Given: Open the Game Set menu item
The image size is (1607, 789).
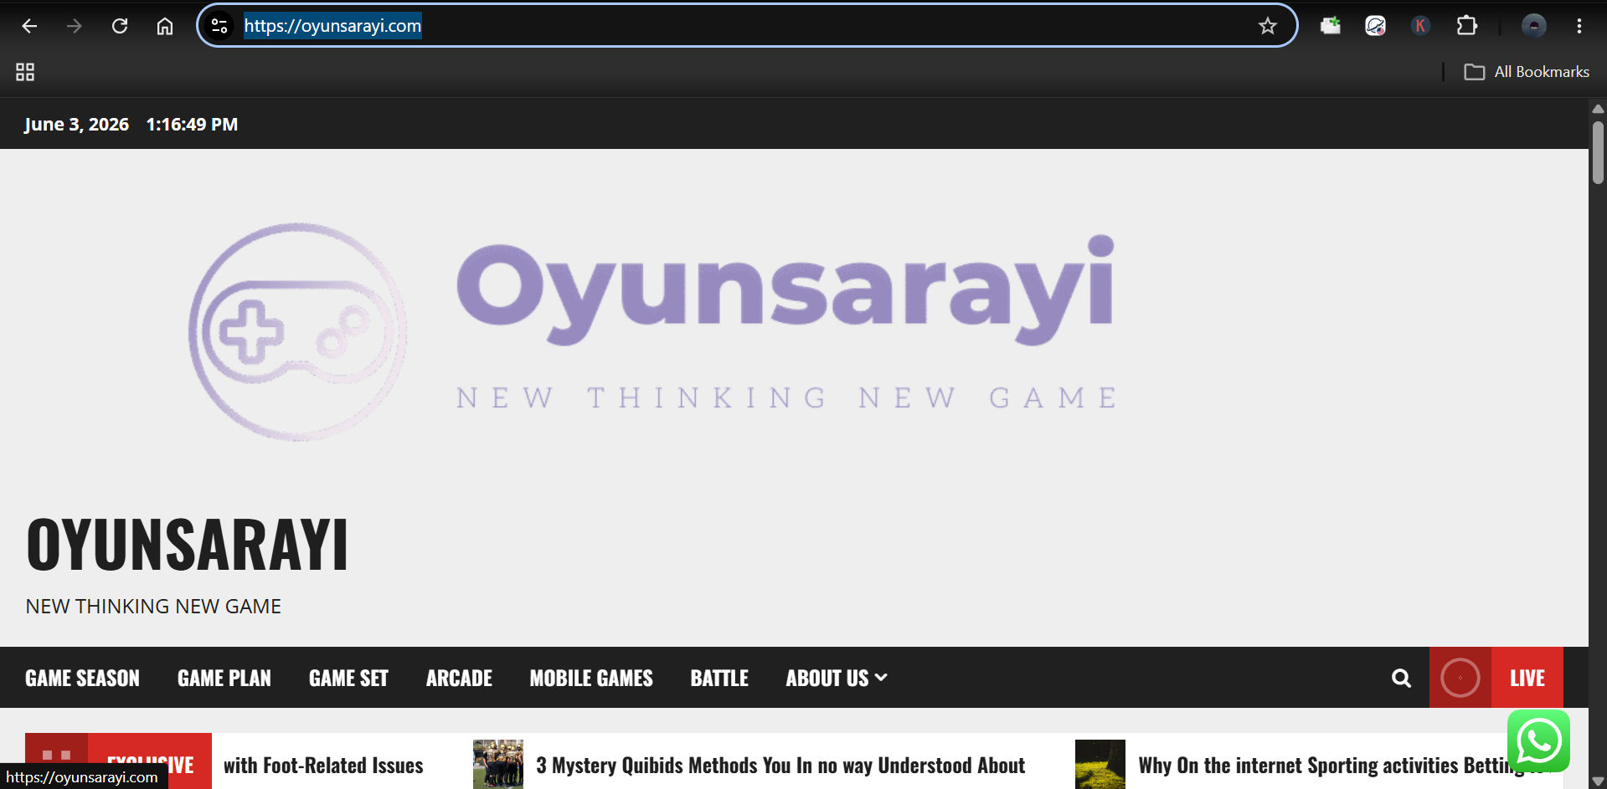Looking at the screenshot, I should (348, 678).
